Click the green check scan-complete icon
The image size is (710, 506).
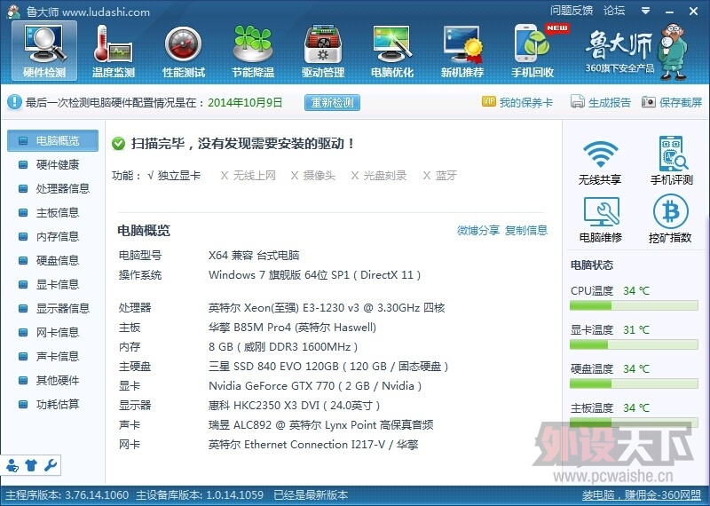[x=118, y=144]
